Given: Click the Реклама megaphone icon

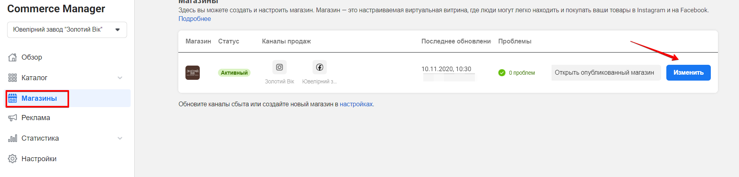Looking at the screenshot, I should pos(13,118).
